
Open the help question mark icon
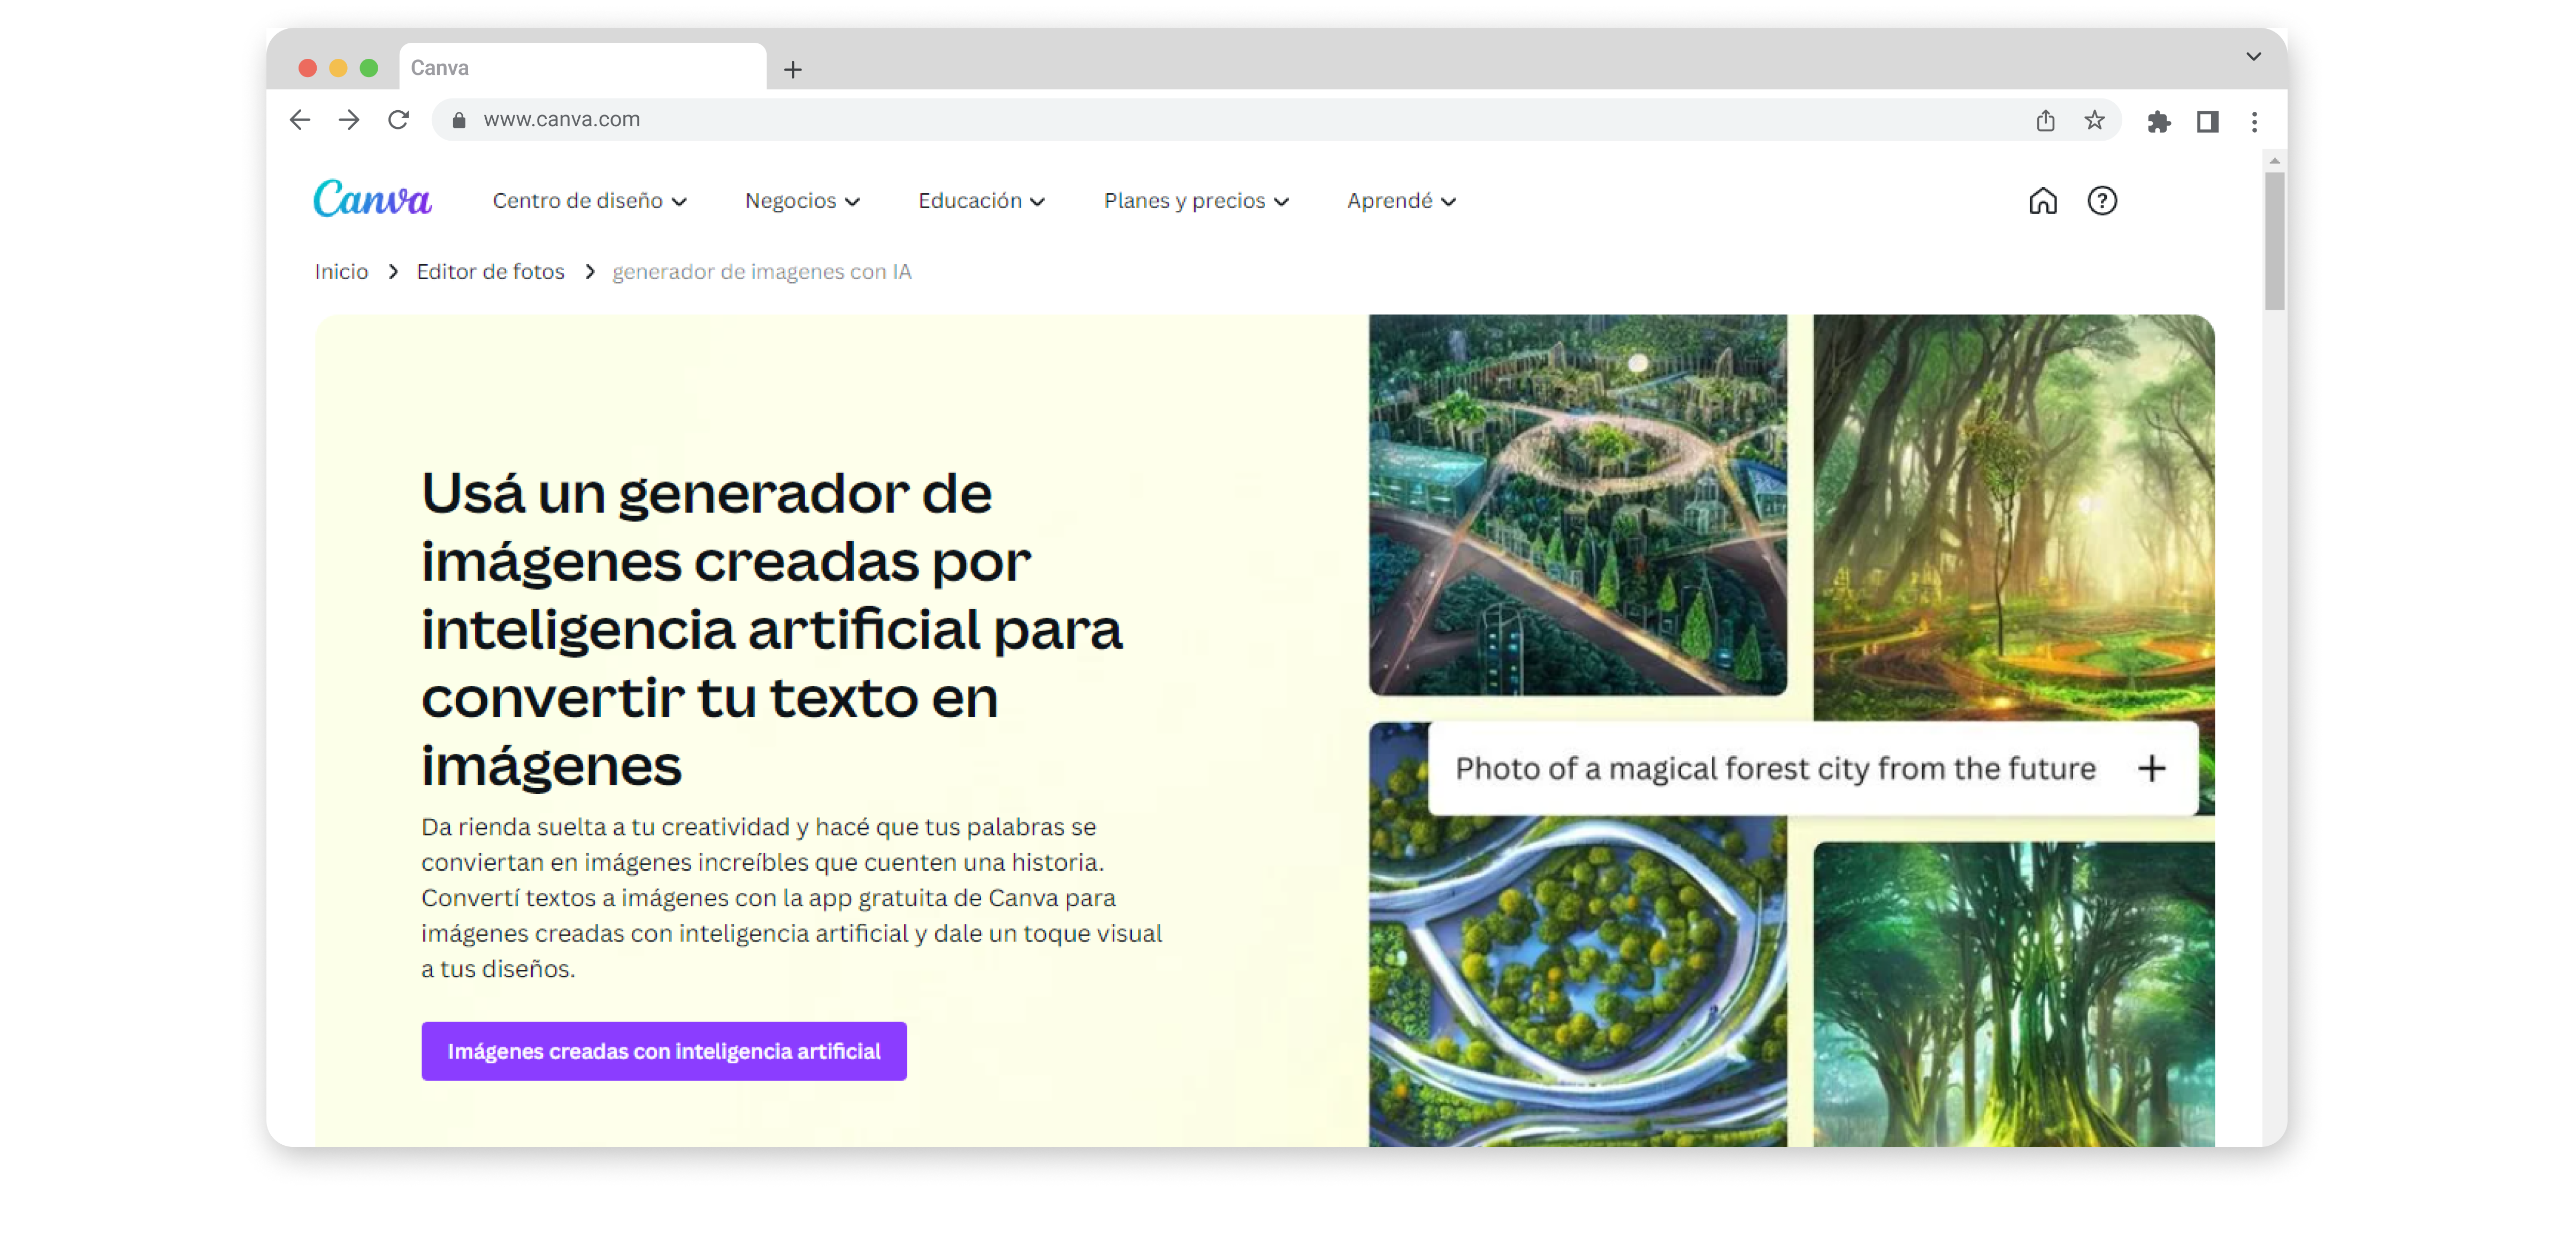coord(2101,201)
